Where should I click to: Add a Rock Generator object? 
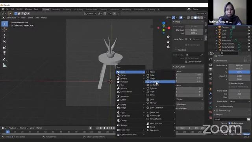(x=160, y=108)
